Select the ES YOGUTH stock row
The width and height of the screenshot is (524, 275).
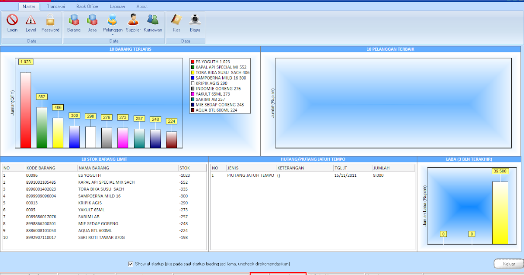click(x=104, y=175)
